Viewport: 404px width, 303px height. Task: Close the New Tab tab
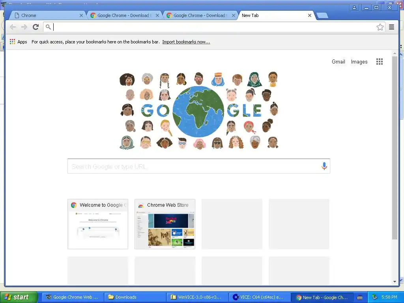pos(310,15)
